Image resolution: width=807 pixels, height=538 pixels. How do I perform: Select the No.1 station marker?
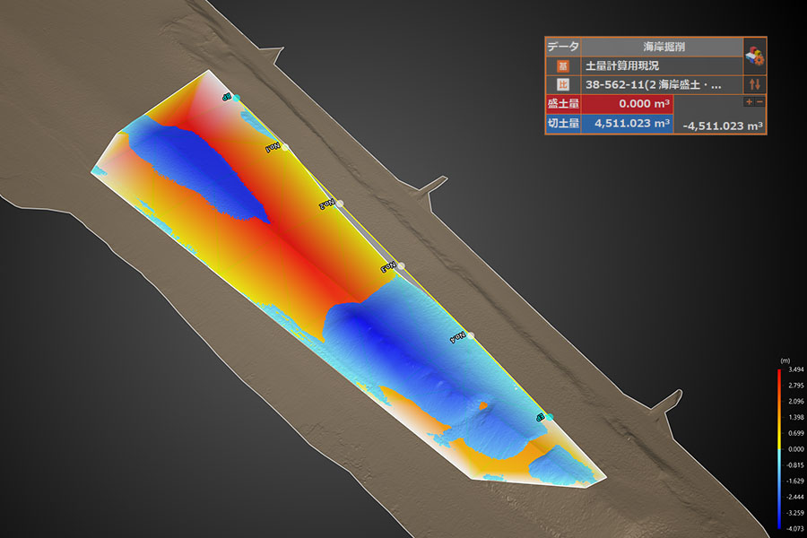(x=284, y=147)
